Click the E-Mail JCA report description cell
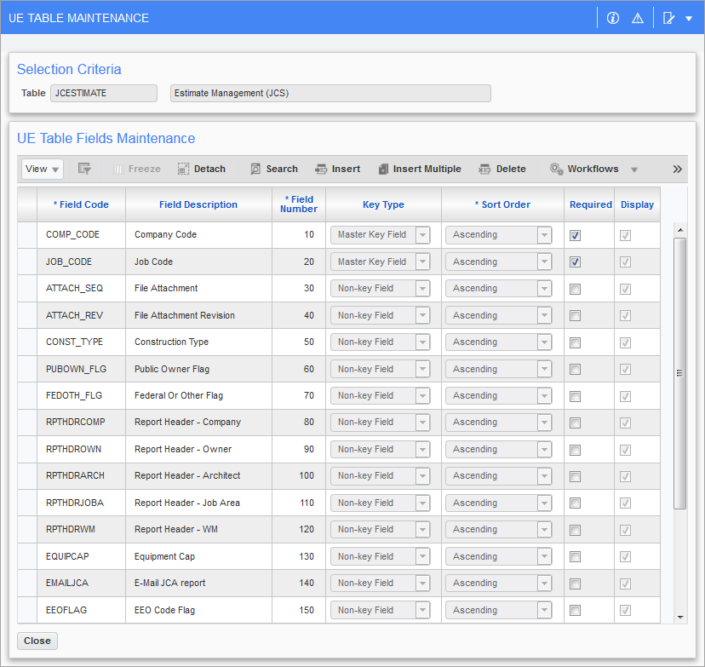Image resolution: width=705 pixels, height=667 pixels. tap(198, 583)
